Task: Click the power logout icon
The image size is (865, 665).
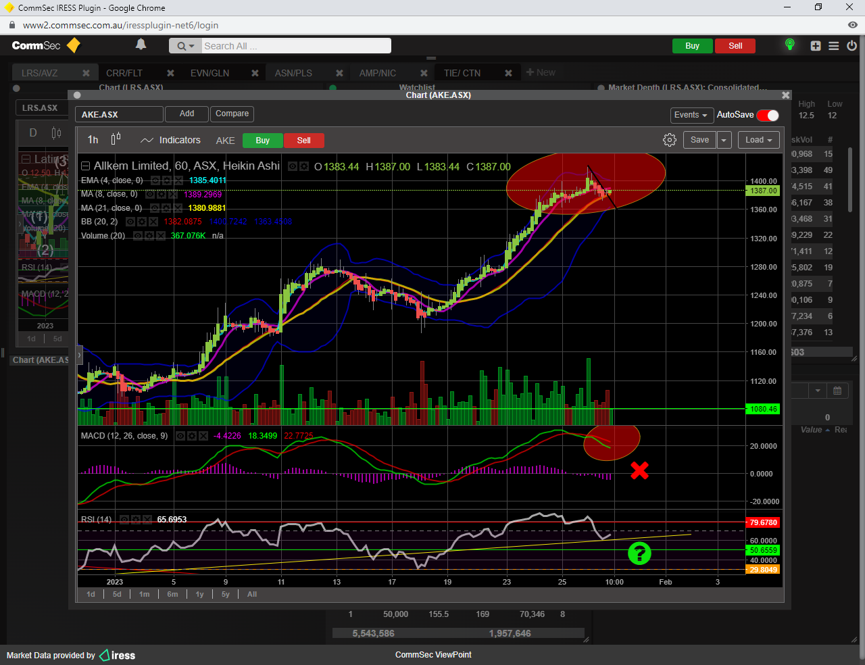Action: point(851,46)
